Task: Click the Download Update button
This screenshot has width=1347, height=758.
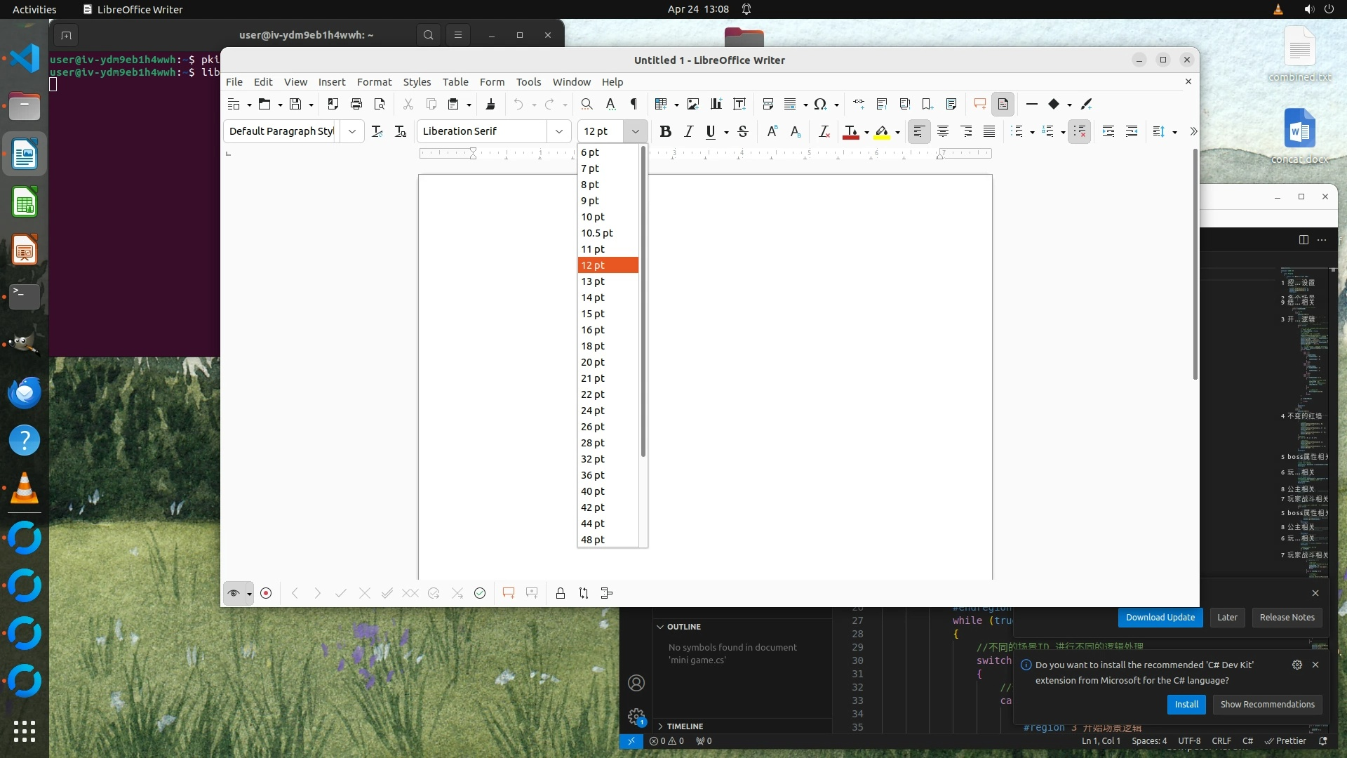Action: (1160, 618)
